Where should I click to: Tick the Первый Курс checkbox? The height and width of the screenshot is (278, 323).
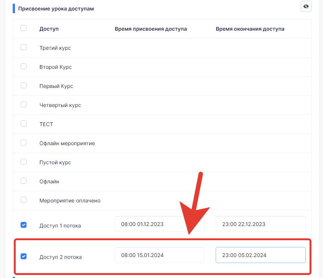(24, 85)
